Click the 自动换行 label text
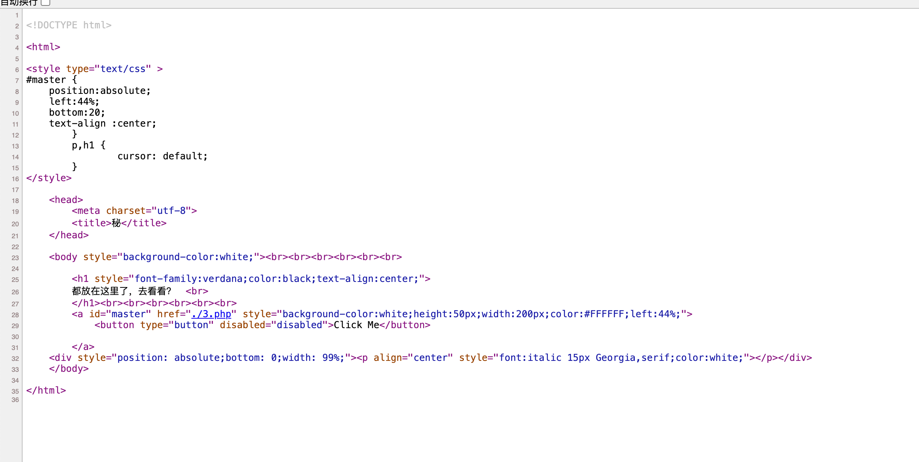Image resolution: width=919 pixels, height=462 pixels. point(19,3)
